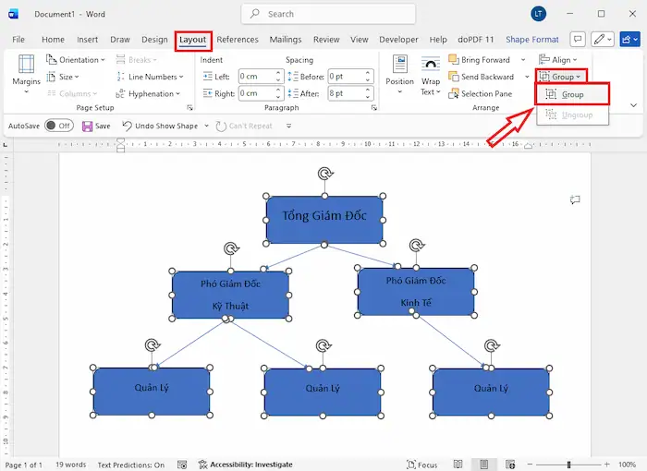
Task: Click Accessibility: Investigate in status bar
Action: click(245, 465)
